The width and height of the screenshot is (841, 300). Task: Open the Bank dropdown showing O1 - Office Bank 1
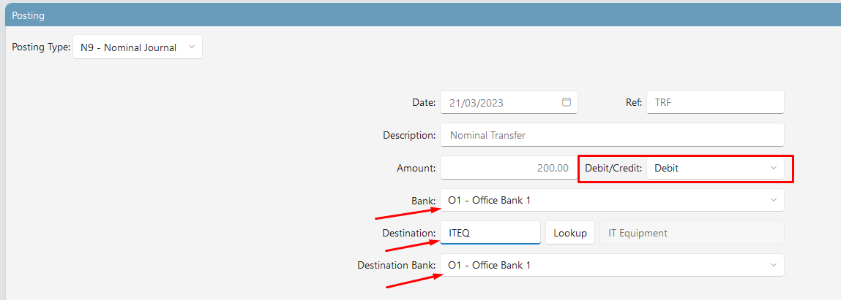click(612, 200)
